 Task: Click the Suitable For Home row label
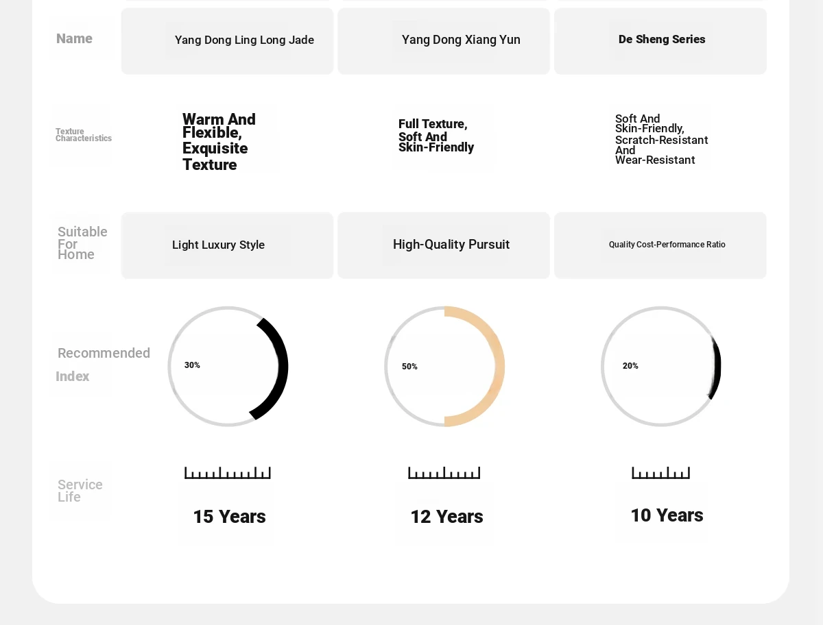[82, 243]
